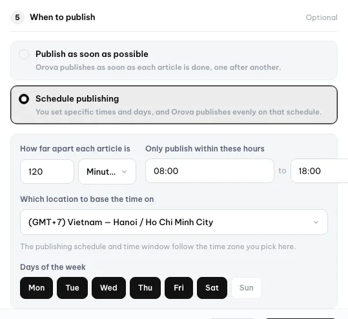The height and width of the screenshot is (319, 348).
Task: Deselect the Wed day button
Action: (108, 288)
